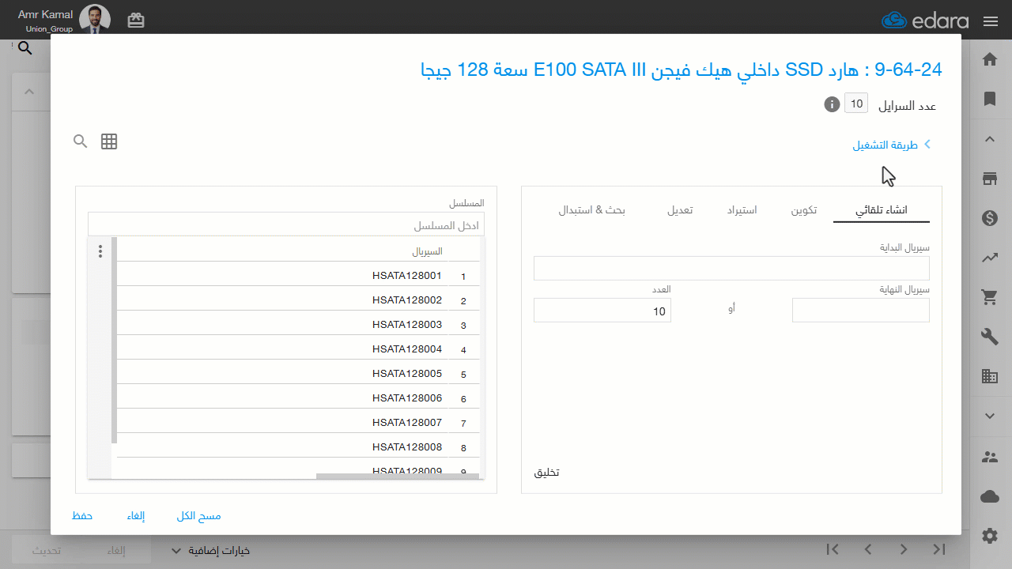Viewport: 1012px width, 569px height.
Task: Focus the ادخل المسلسل input
Action: click(286, 224)
